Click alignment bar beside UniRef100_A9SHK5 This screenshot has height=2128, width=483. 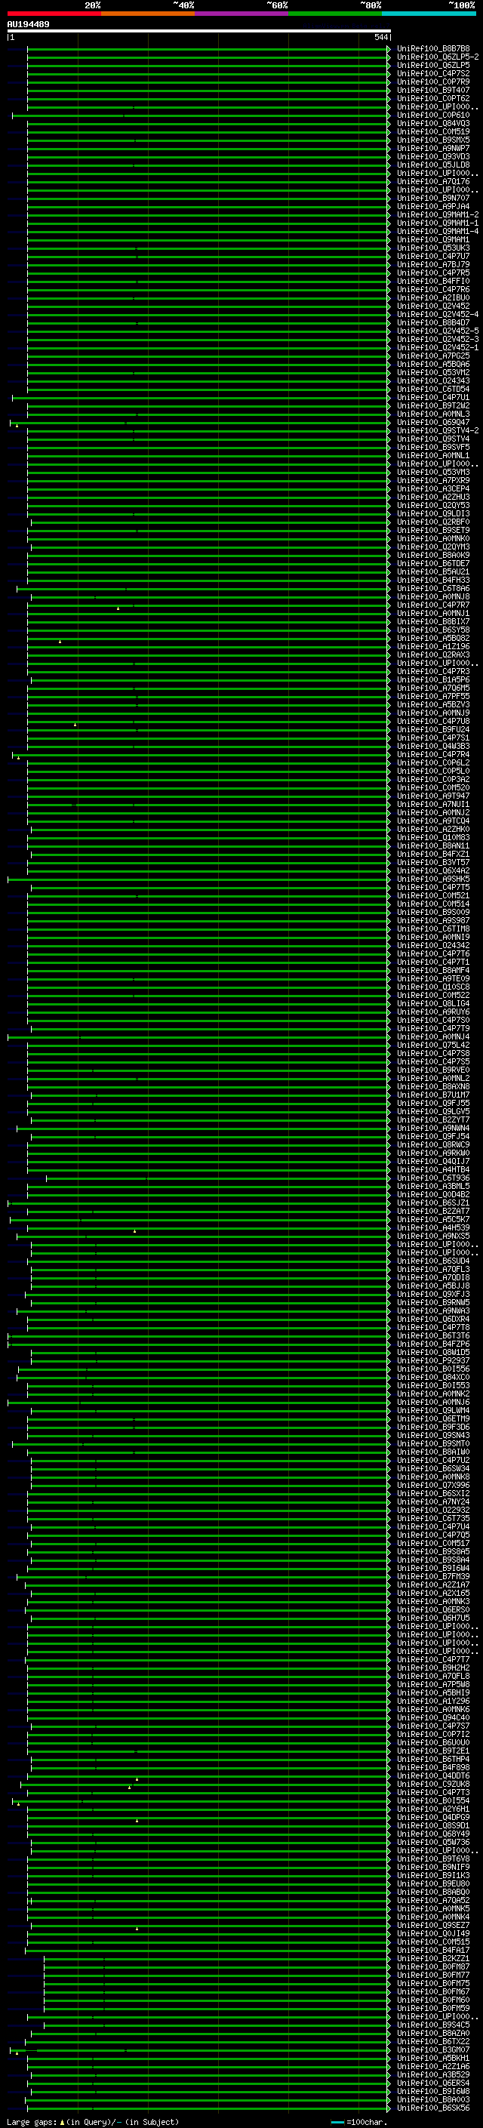199,879
